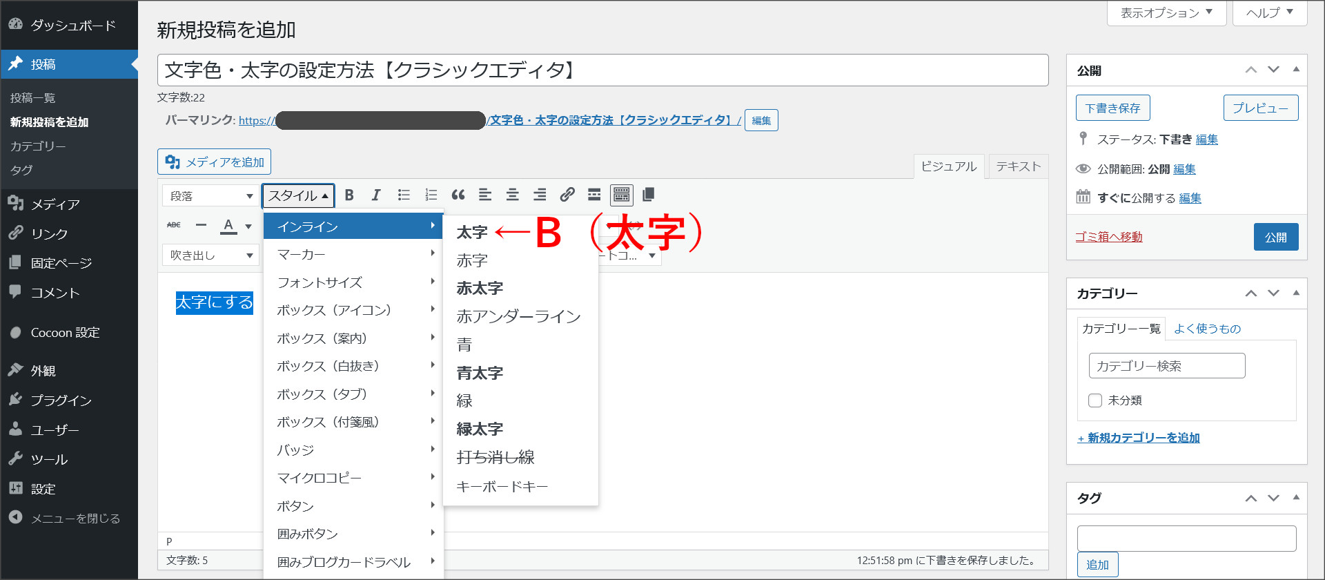Click ゴミ箱へ移動 link

[1109, 237]
